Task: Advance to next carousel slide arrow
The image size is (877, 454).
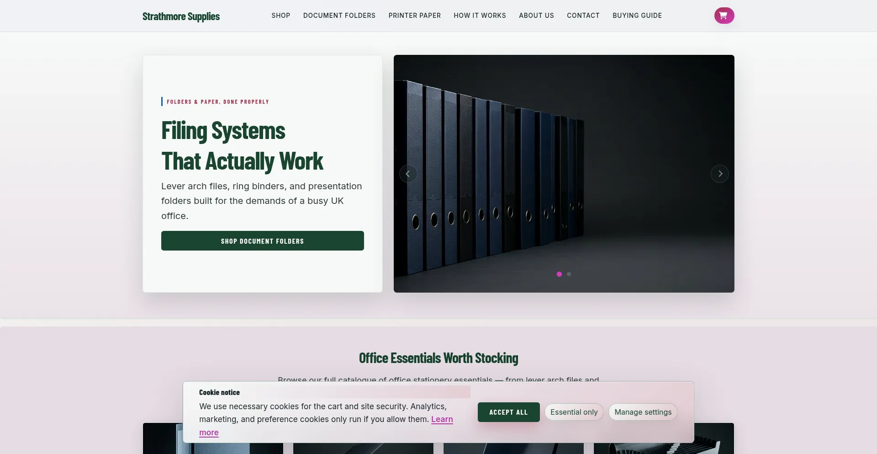Action: click(x=720, y=174)
